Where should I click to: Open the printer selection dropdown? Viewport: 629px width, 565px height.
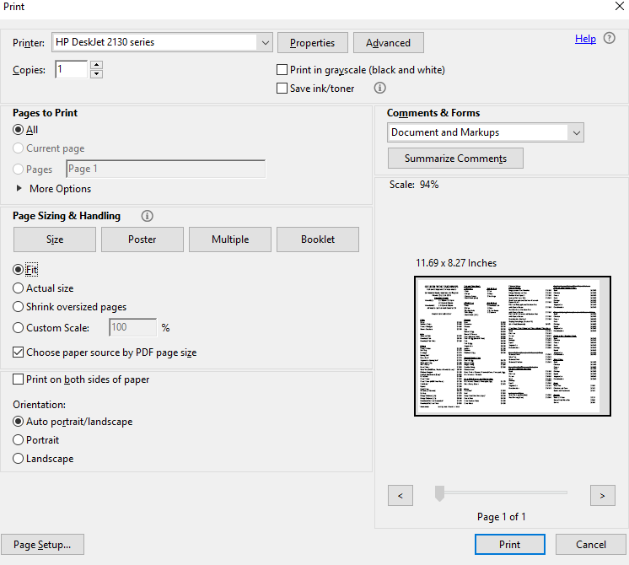[265, 42]
